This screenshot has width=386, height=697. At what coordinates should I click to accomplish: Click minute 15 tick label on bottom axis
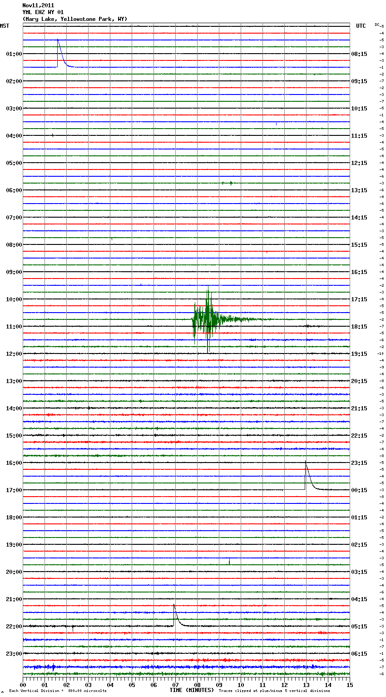pyautogui.click(x=350, y=685)
